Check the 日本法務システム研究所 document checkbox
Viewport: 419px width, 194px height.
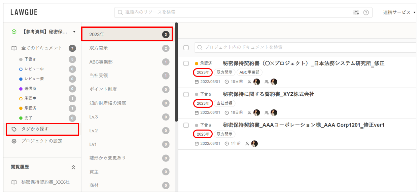tap(186, 63)
